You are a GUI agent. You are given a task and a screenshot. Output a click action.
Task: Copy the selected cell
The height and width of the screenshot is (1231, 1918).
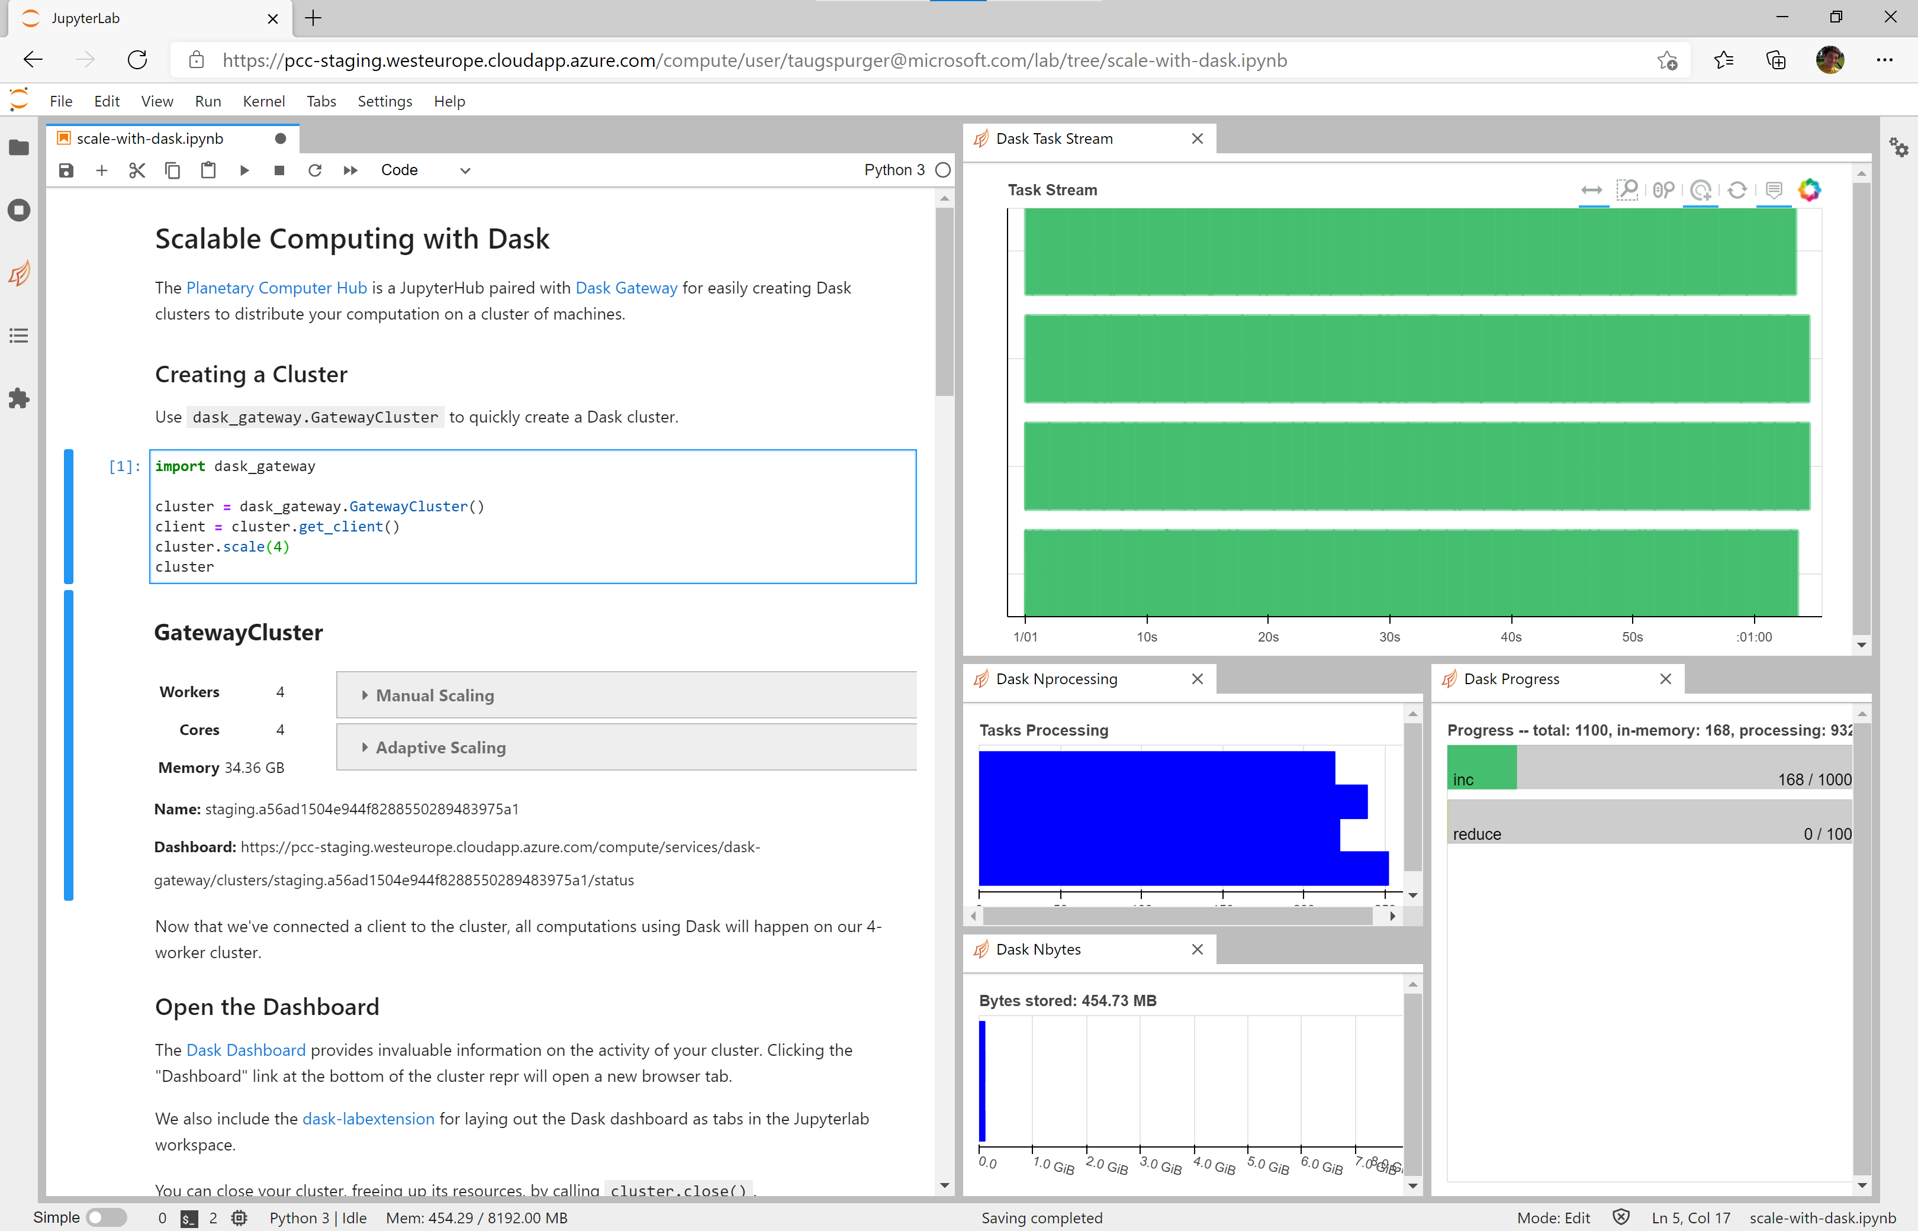pos(173,170)
